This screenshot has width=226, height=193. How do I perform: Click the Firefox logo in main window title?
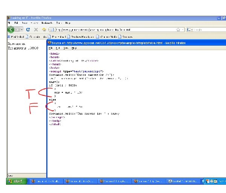(x=9, y=18)
